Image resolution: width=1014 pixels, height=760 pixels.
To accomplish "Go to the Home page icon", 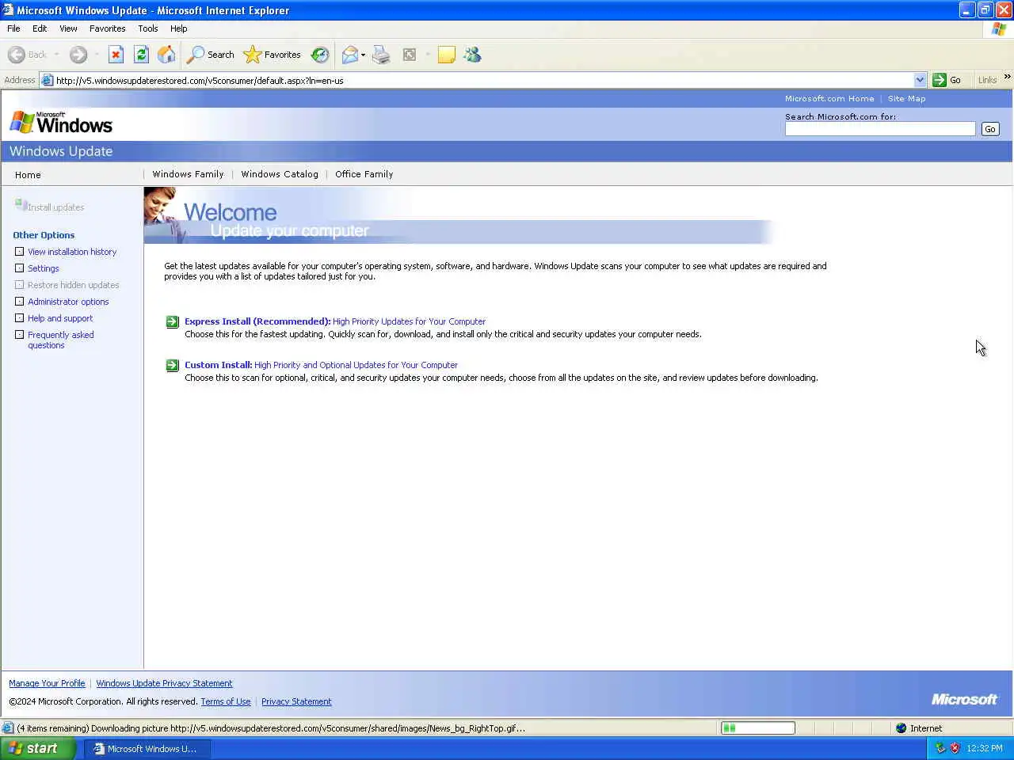I will 166,55.
